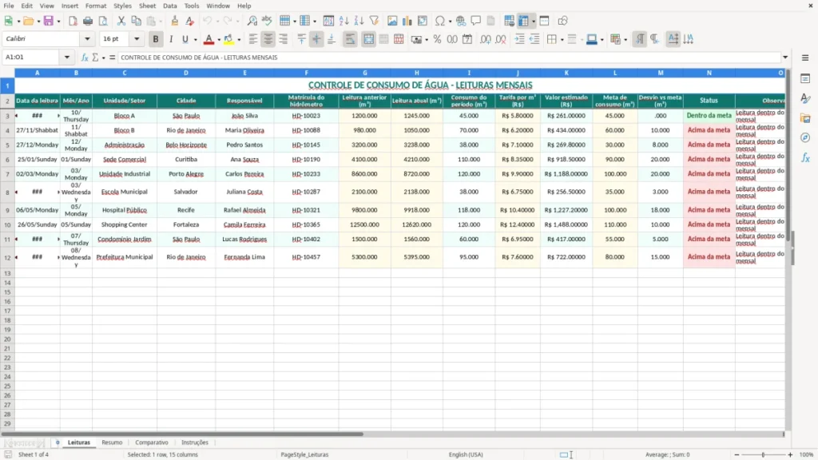Click the Clear Direct Formatting icon
818x460 pixels.
click(190, 21)
